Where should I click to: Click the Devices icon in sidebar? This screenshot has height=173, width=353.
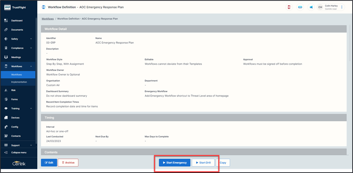tap(6, 118)
